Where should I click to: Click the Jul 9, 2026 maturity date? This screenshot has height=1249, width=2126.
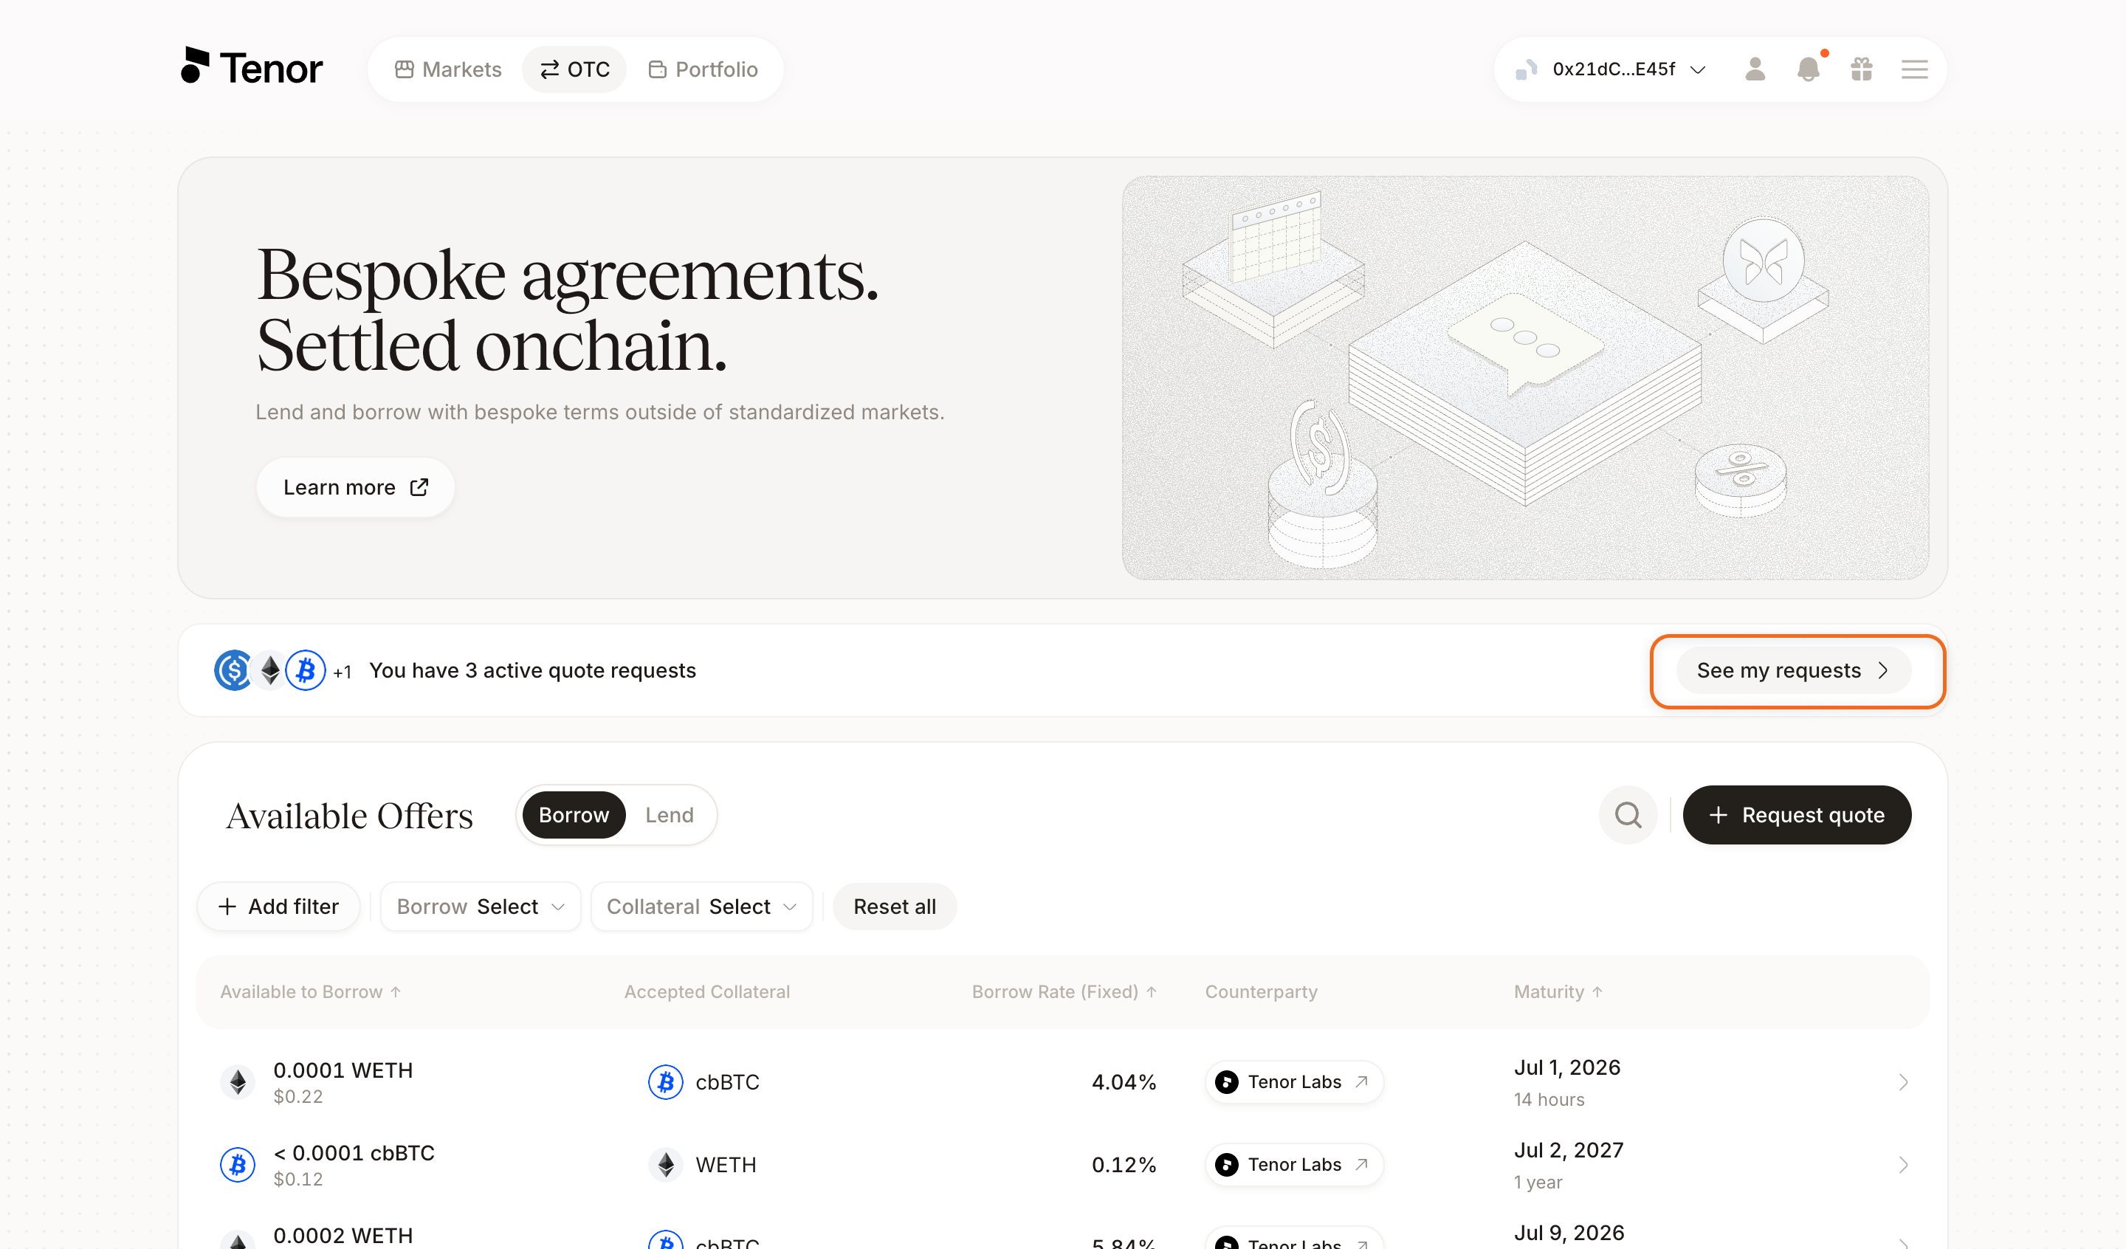[x=1569, y=1233]
